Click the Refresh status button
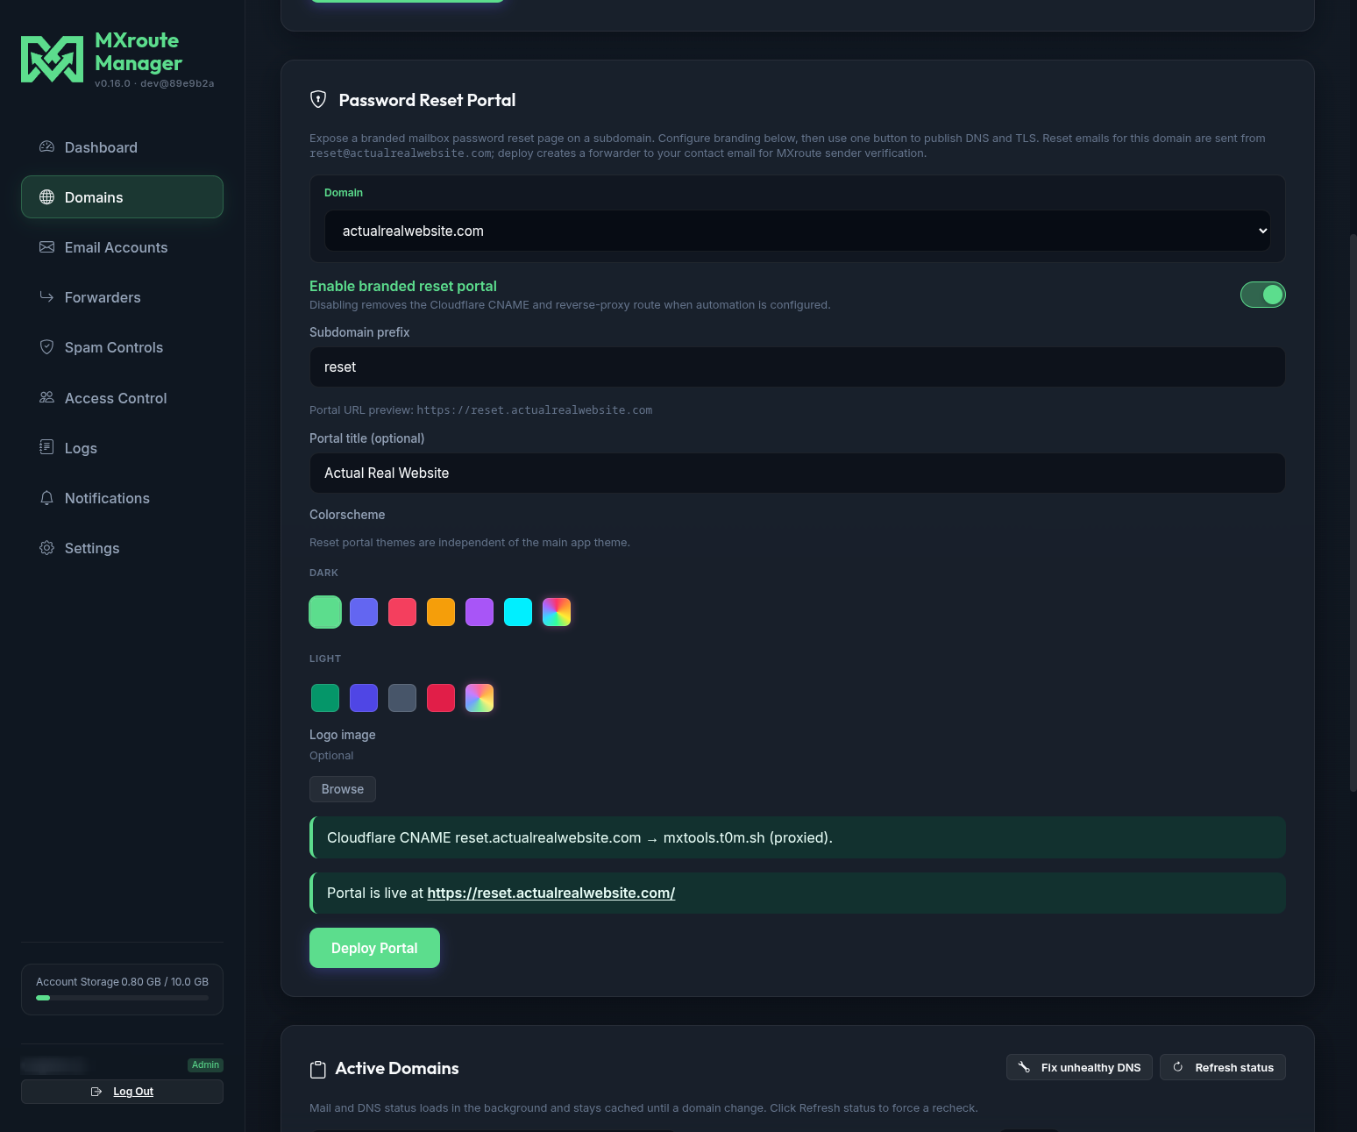This screenshot has width=1357, height=1132. pos(1222,1067)
